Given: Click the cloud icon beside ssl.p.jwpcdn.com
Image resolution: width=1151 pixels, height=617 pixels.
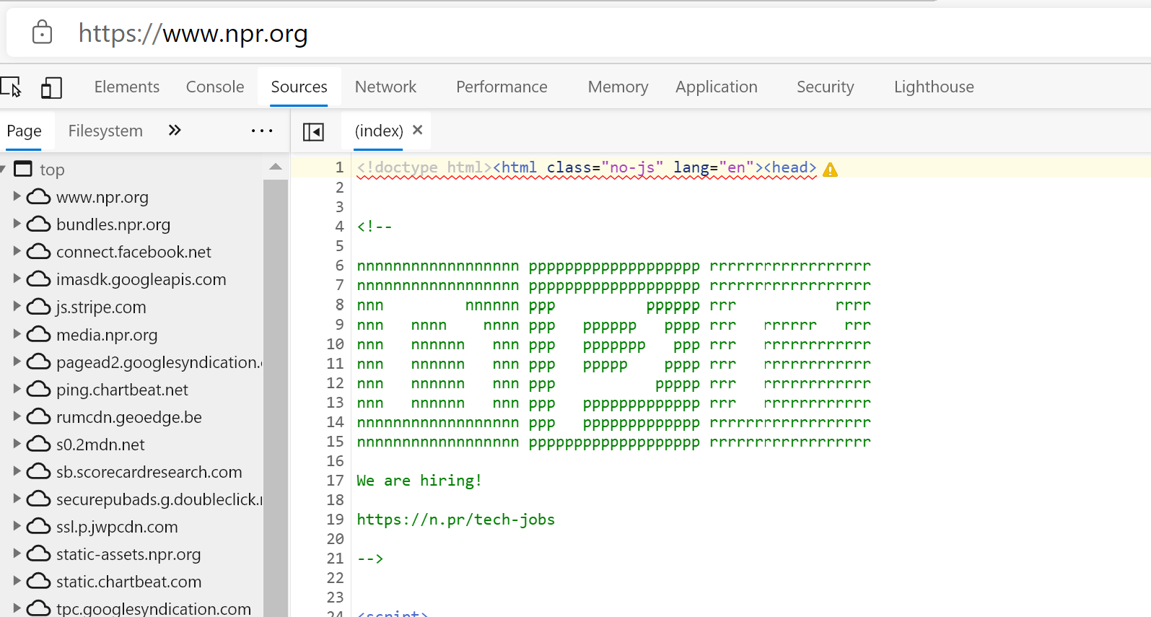Looking at the screenshot, I should [38, 527].
